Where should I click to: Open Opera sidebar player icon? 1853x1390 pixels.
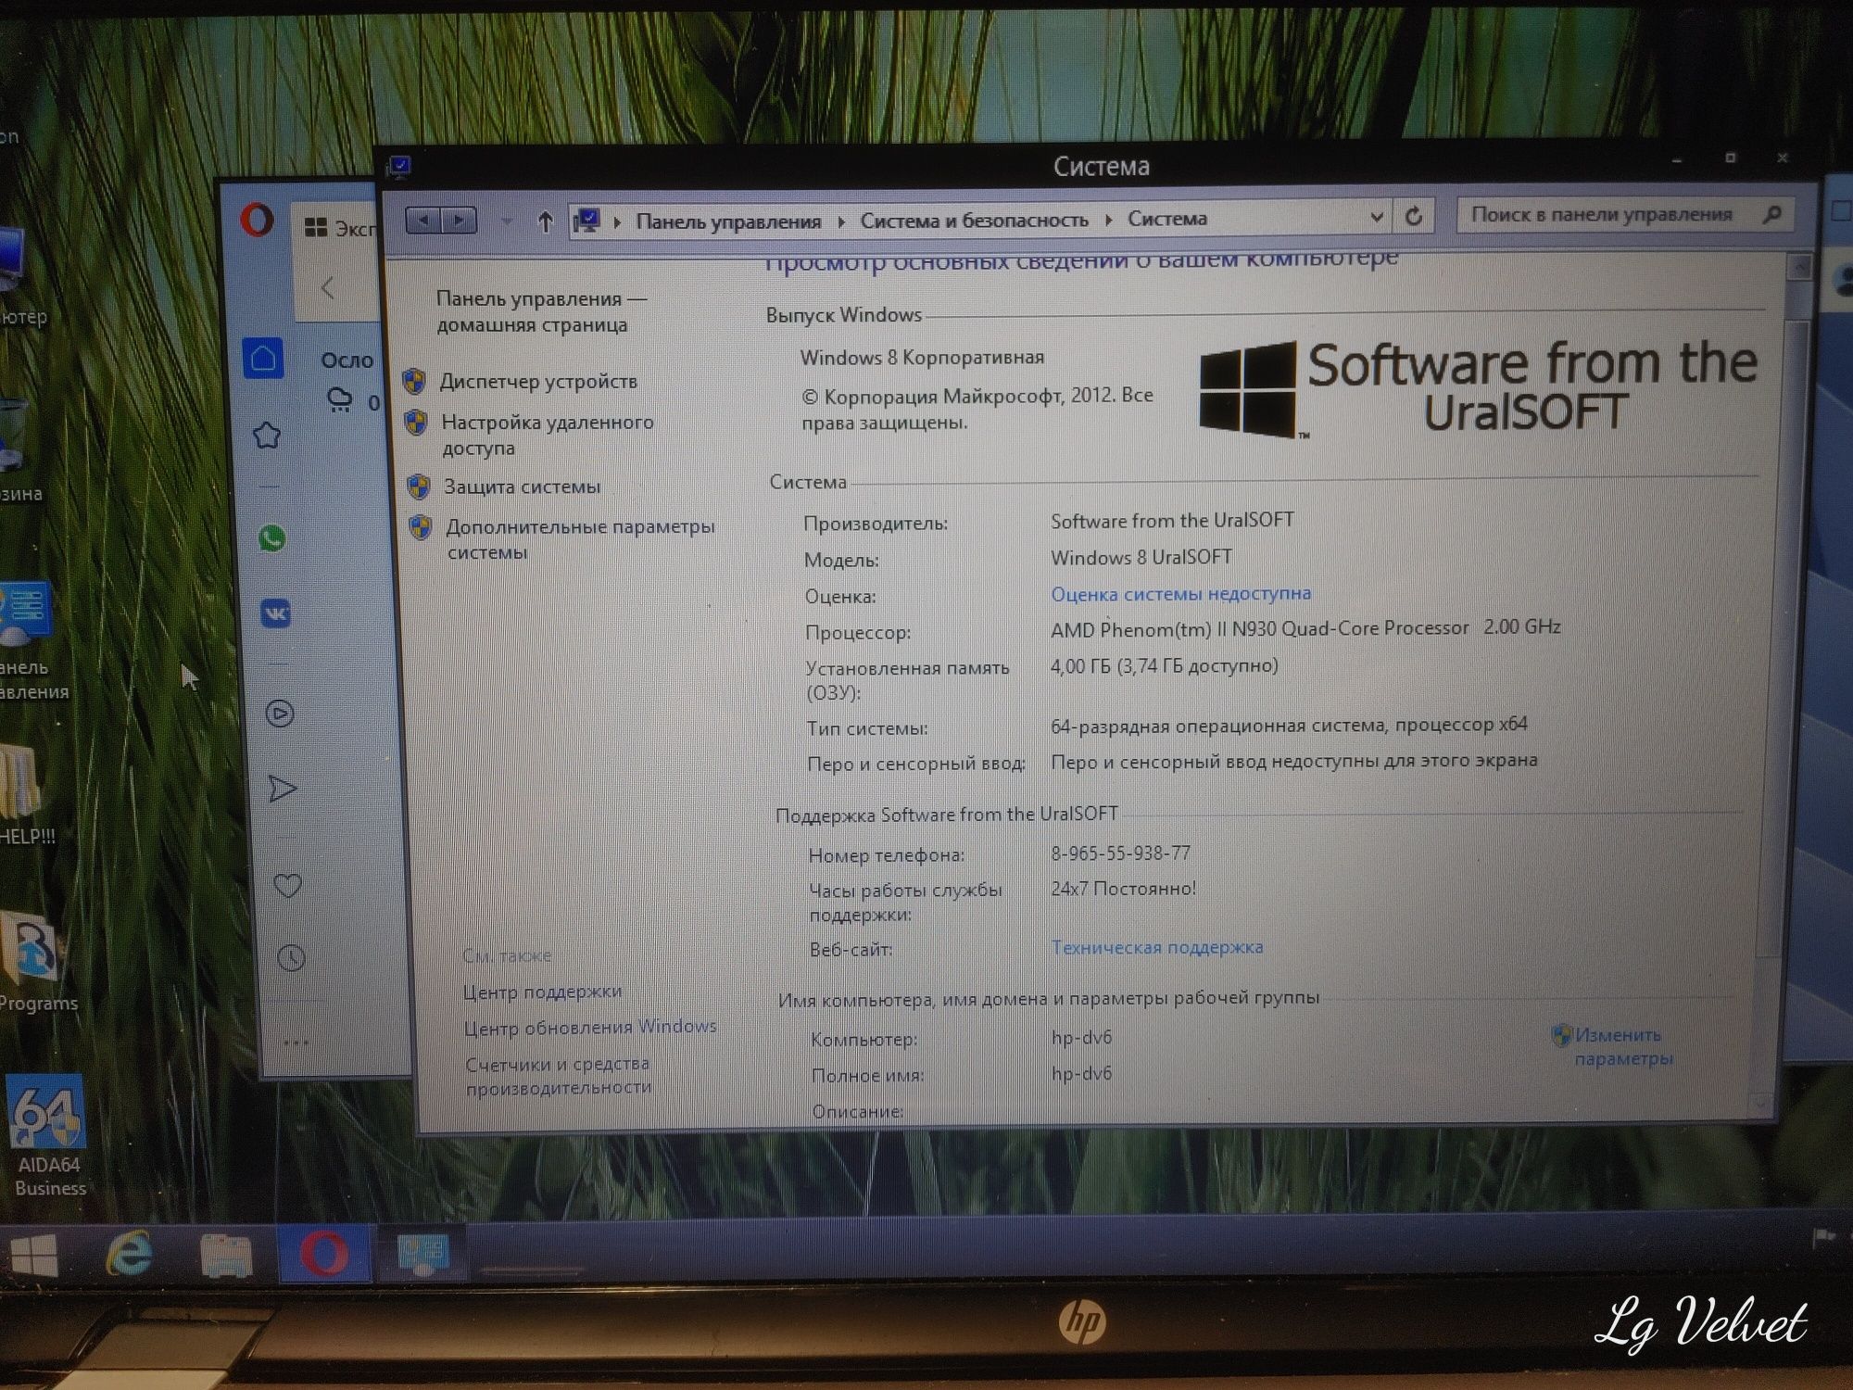(280, 714)
